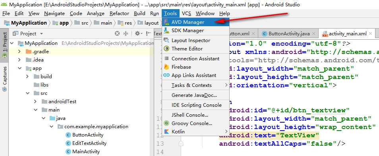Open SDK Manager menu entry
The width and height of the screenshot is (379, 156).
click(x=195, y=31)
